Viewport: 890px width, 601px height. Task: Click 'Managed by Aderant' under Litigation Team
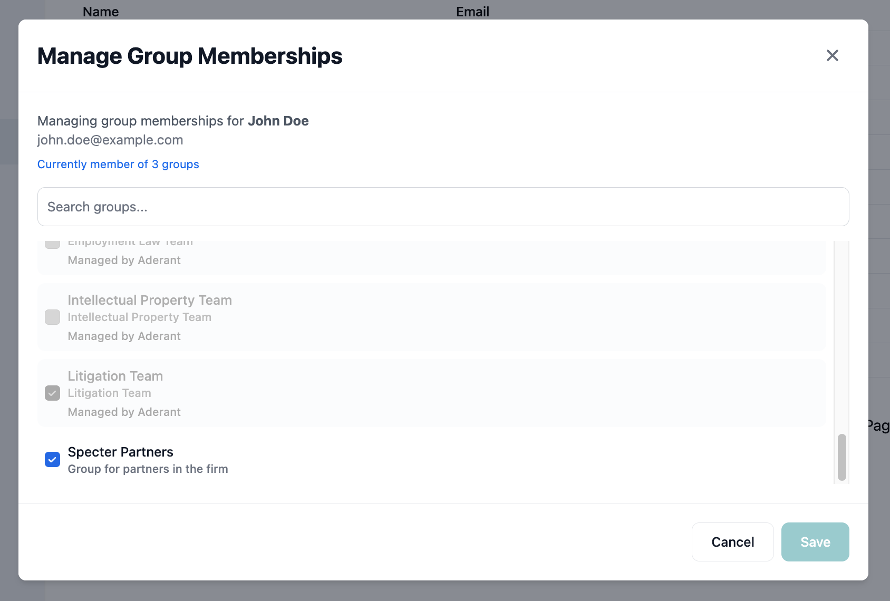pyautogui.click(x=124, y=412)
